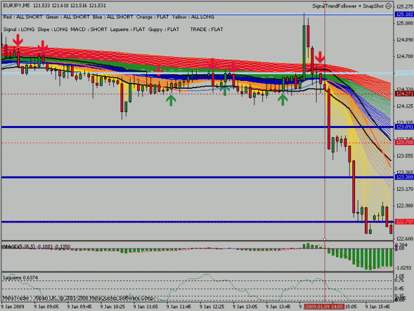Click the "Signal : LONG" indicator readout

19,29
